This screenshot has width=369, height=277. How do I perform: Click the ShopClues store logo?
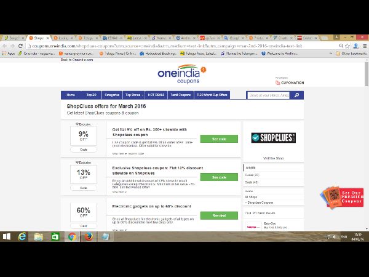[x=273, y=138]
